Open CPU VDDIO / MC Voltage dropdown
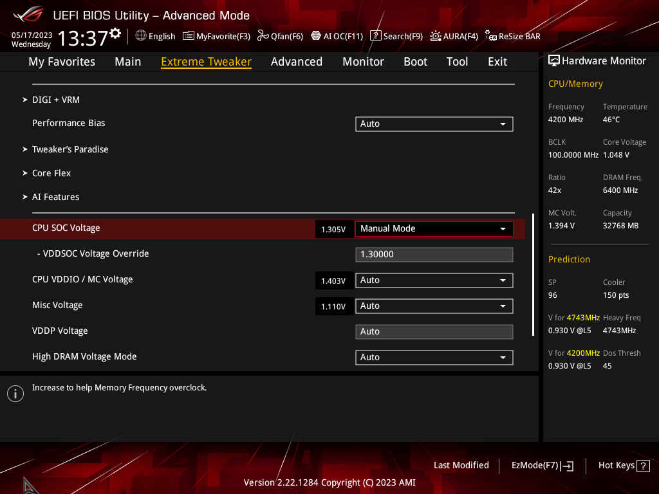The image size is (659, 494). click(434, 280)
